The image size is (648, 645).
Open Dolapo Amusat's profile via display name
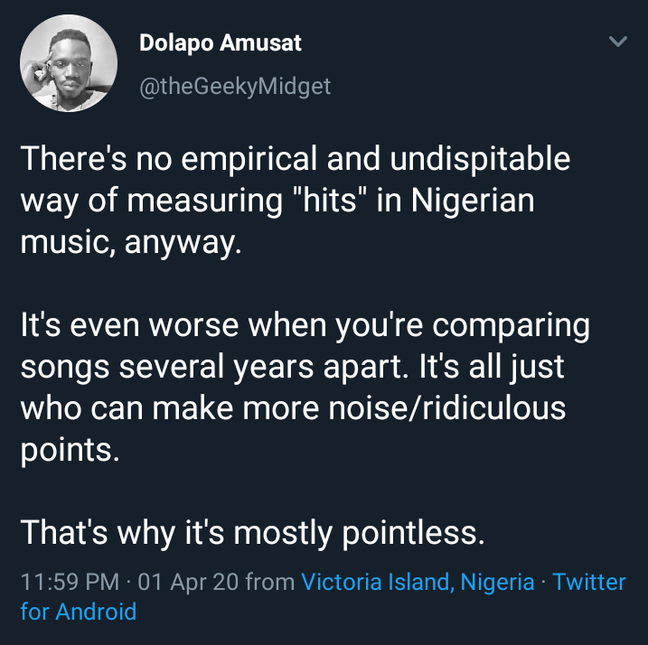coord(221,43)
